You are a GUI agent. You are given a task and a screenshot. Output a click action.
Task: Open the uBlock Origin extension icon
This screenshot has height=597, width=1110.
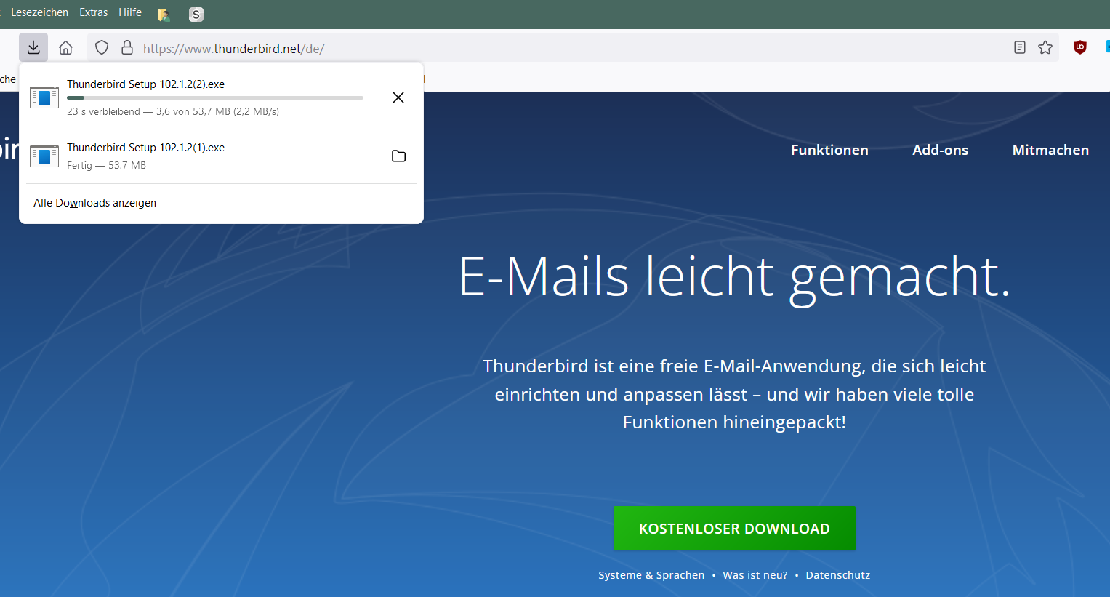pyautogui.click(x=1080, y=47)
